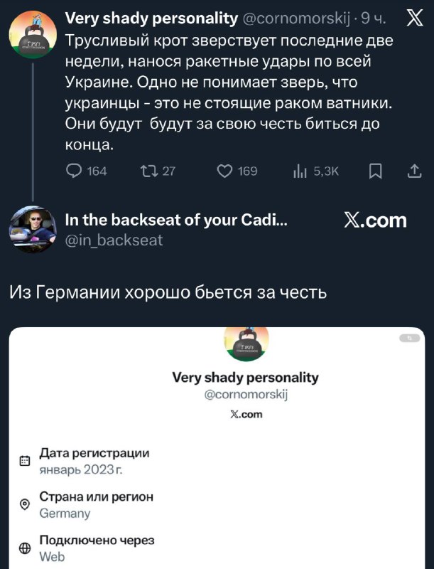Open view analytics showing 5,3K
Viewport: 434px width, 569px height.
click(x=298, y=171)
